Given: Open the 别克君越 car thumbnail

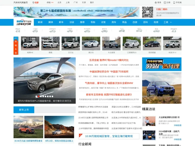Looking at the screenshot, I should (152, 44).
